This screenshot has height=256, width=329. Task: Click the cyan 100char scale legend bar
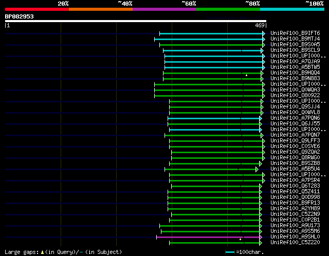coord(230,252)
